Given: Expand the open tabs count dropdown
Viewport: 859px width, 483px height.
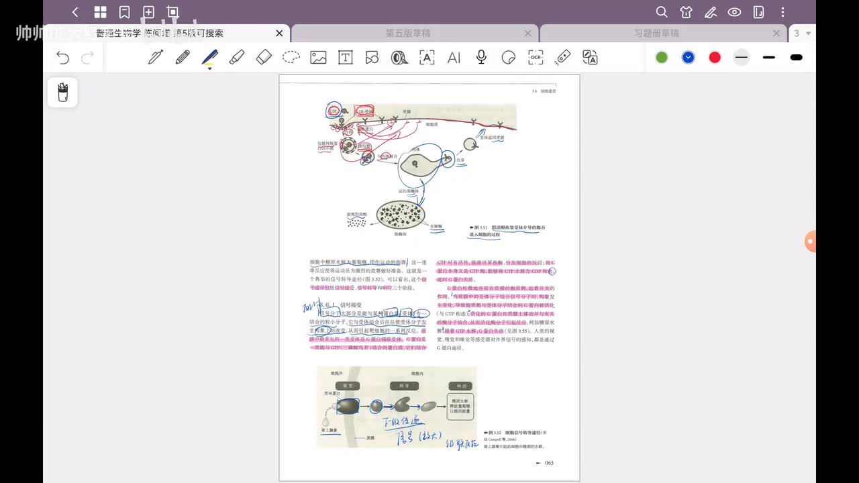Looking at the screenshot, I should pyautogui.click(x=803, y=34).
